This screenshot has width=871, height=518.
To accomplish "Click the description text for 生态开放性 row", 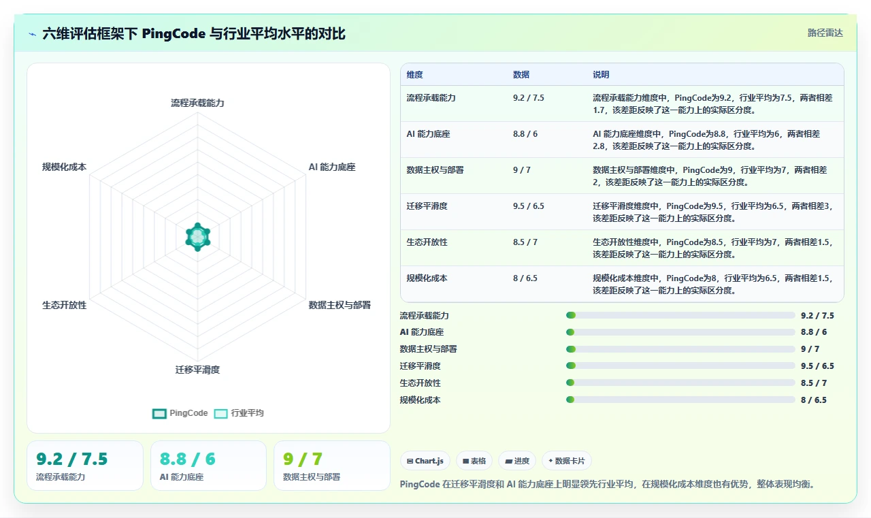I will tap(713, 248).
